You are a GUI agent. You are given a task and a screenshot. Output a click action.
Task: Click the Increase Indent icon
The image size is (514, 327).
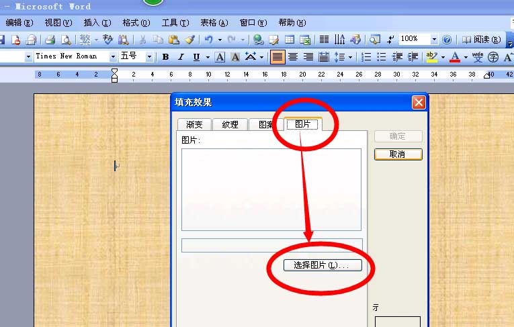point(413,57)
